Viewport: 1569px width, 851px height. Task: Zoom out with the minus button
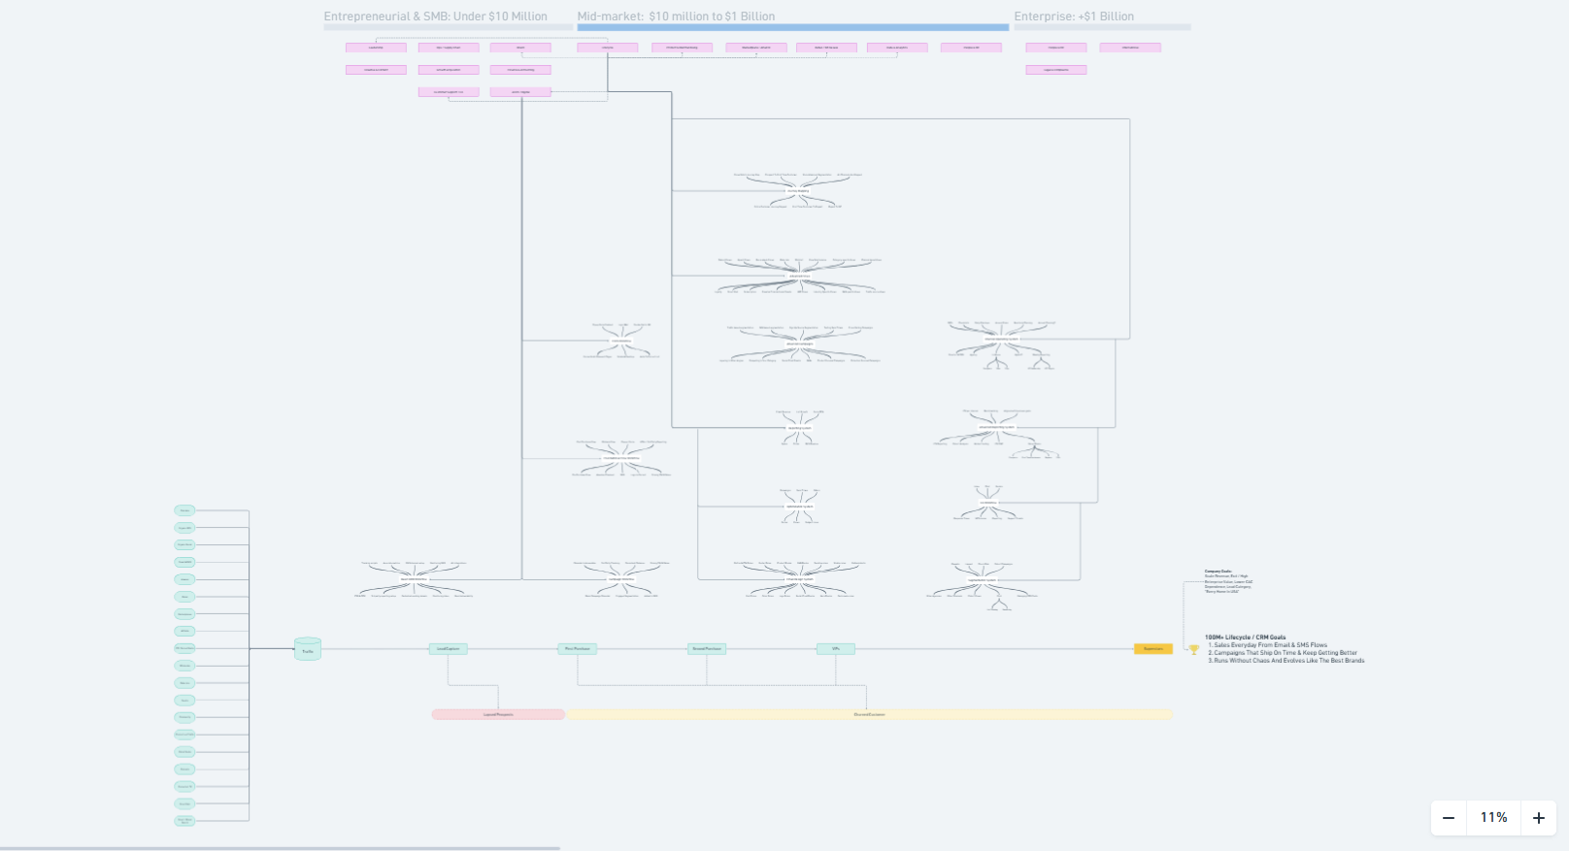1448,818
